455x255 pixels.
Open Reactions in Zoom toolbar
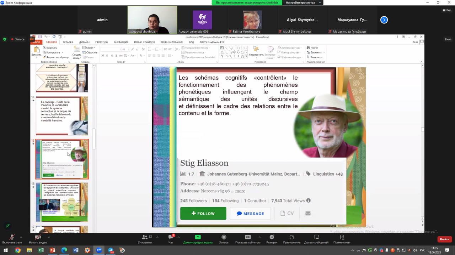(x=272, y=239)
